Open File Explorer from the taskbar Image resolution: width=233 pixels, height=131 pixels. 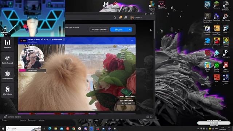click(x=56, y=128)
